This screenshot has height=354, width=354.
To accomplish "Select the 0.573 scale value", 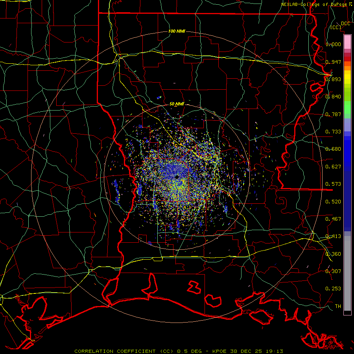I will click(333, 184).
